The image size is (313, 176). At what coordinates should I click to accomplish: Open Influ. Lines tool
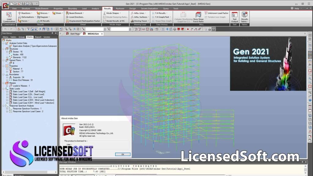coord(138,13)
